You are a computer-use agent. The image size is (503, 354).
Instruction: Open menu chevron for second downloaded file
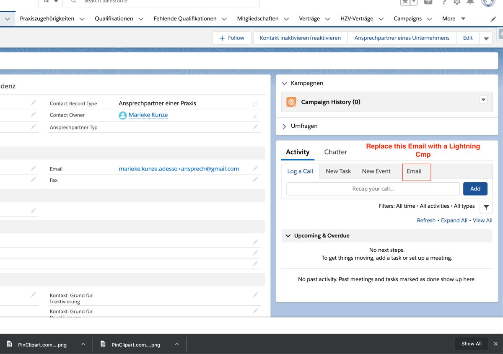(176, 344)
